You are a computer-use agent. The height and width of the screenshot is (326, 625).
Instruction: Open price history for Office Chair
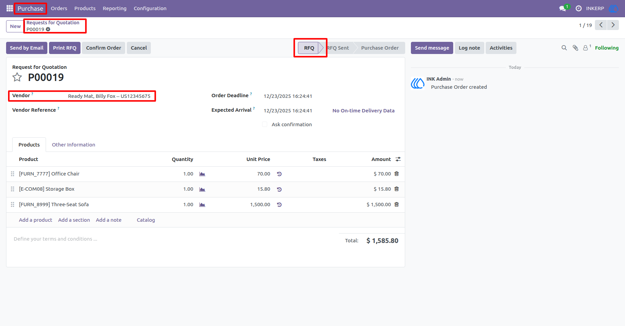pyautogui.click(x=279, y=174)
